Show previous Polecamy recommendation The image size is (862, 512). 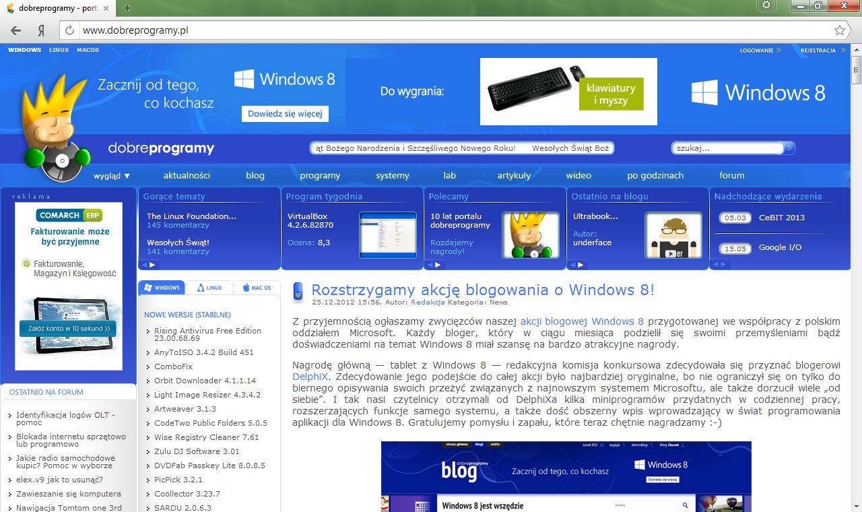click(x=429, y=265)
